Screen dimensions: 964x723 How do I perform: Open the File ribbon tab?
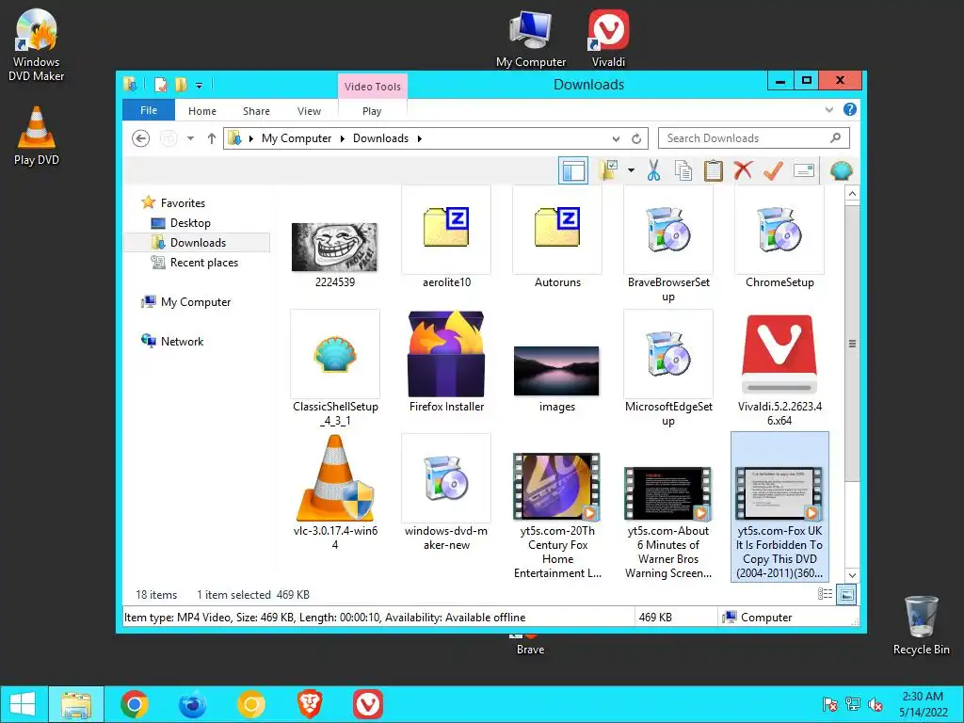tap(149, 110)
